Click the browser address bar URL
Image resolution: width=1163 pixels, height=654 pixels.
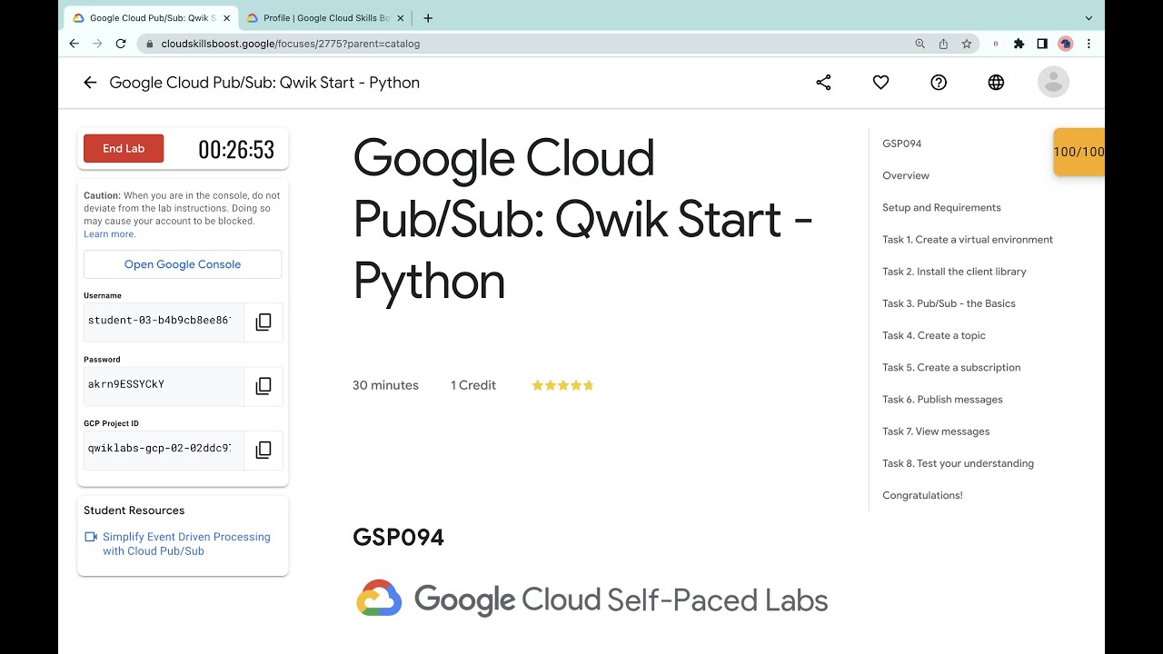[290, 44]
